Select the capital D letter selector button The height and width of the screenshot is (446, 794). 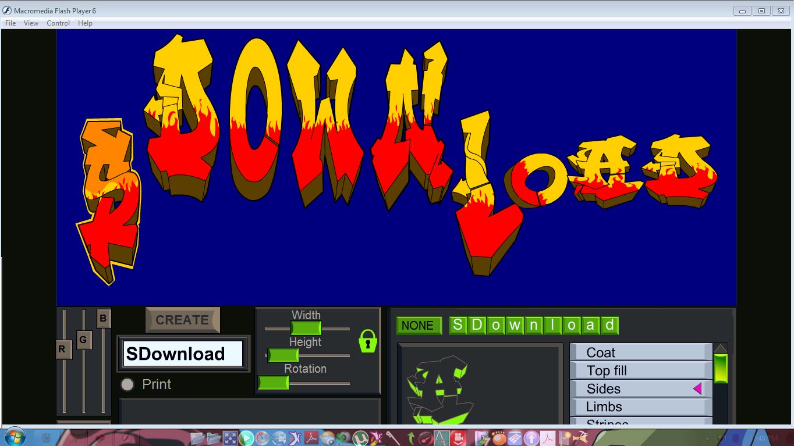477,325
